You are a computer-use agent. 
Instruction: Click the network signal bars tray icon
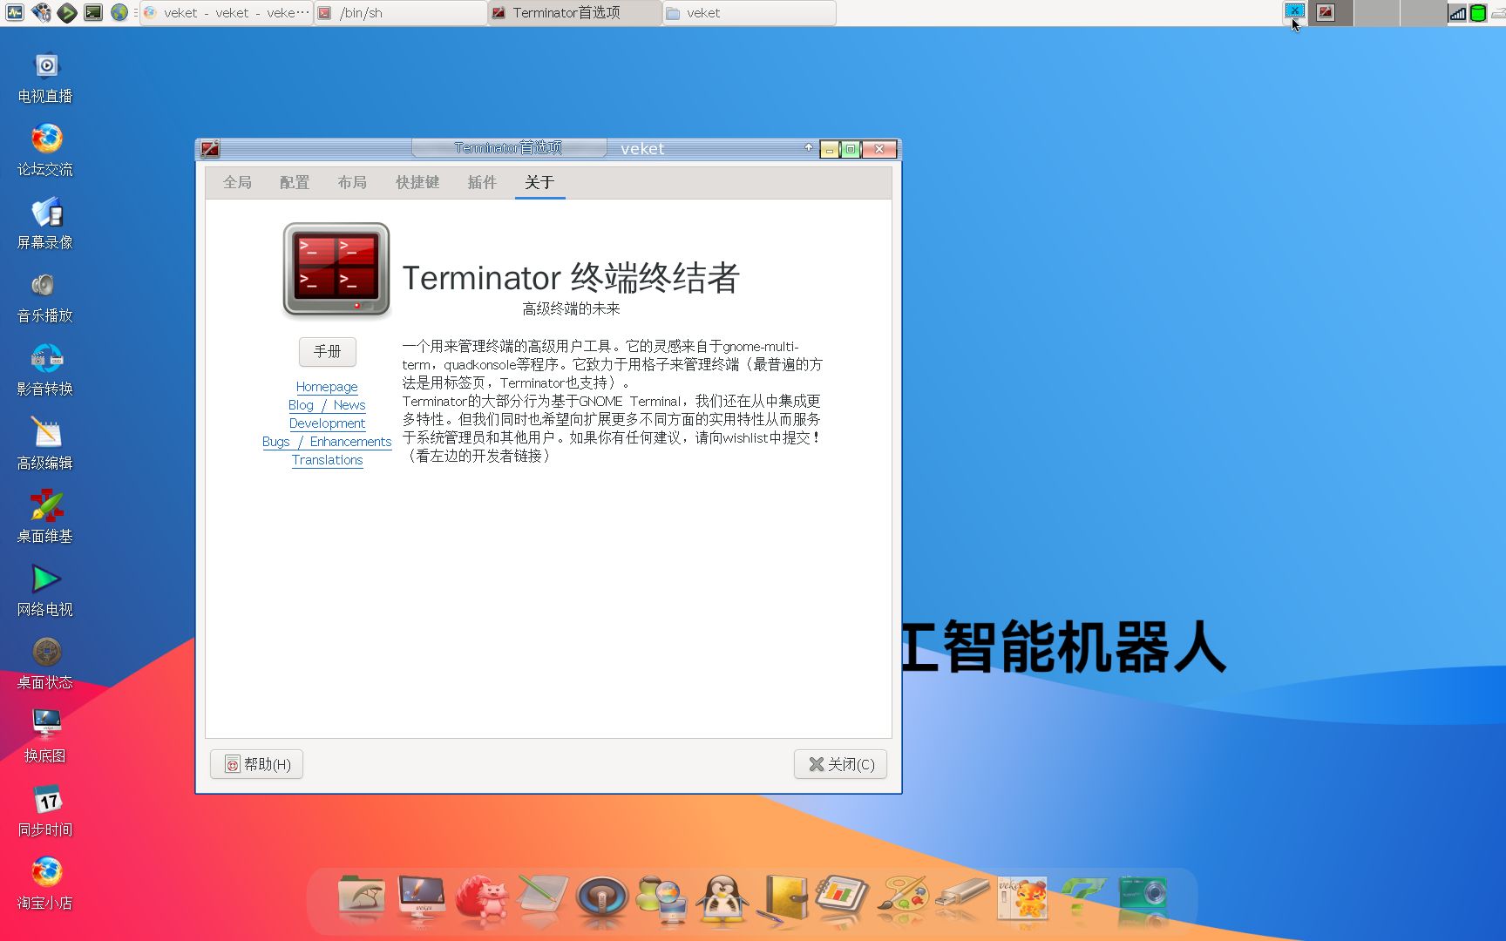(x=1457, y=13)
